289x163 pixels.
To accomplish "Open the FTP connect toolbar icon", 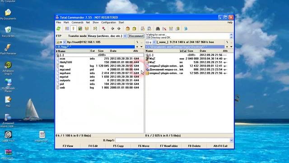I will pyautogui.click(x=143, y=29).
